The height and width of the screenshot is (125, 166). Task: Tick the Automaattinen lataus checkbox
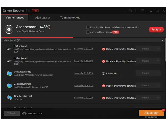(x=88, y=32)
